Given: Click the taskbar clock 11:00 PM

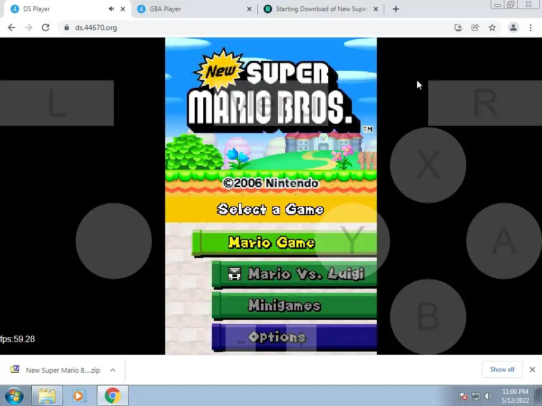Looking at the screenshot, I should click(515, 396).
